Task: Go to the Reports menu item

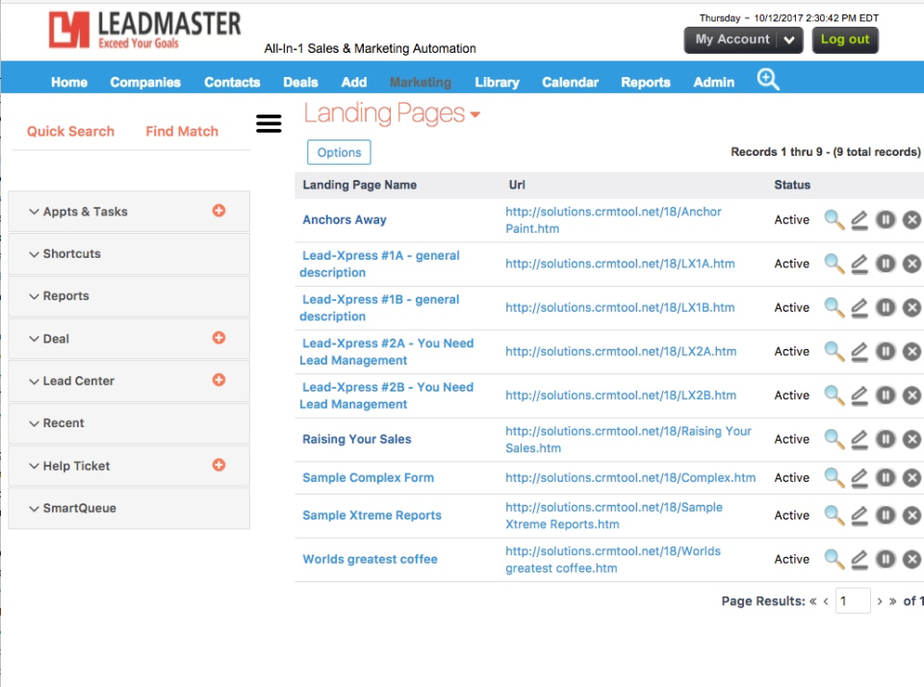Action: pos(645,82)
